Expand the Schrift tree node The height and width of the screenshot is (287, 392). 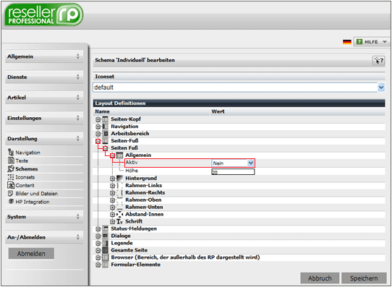click(113, 222)
